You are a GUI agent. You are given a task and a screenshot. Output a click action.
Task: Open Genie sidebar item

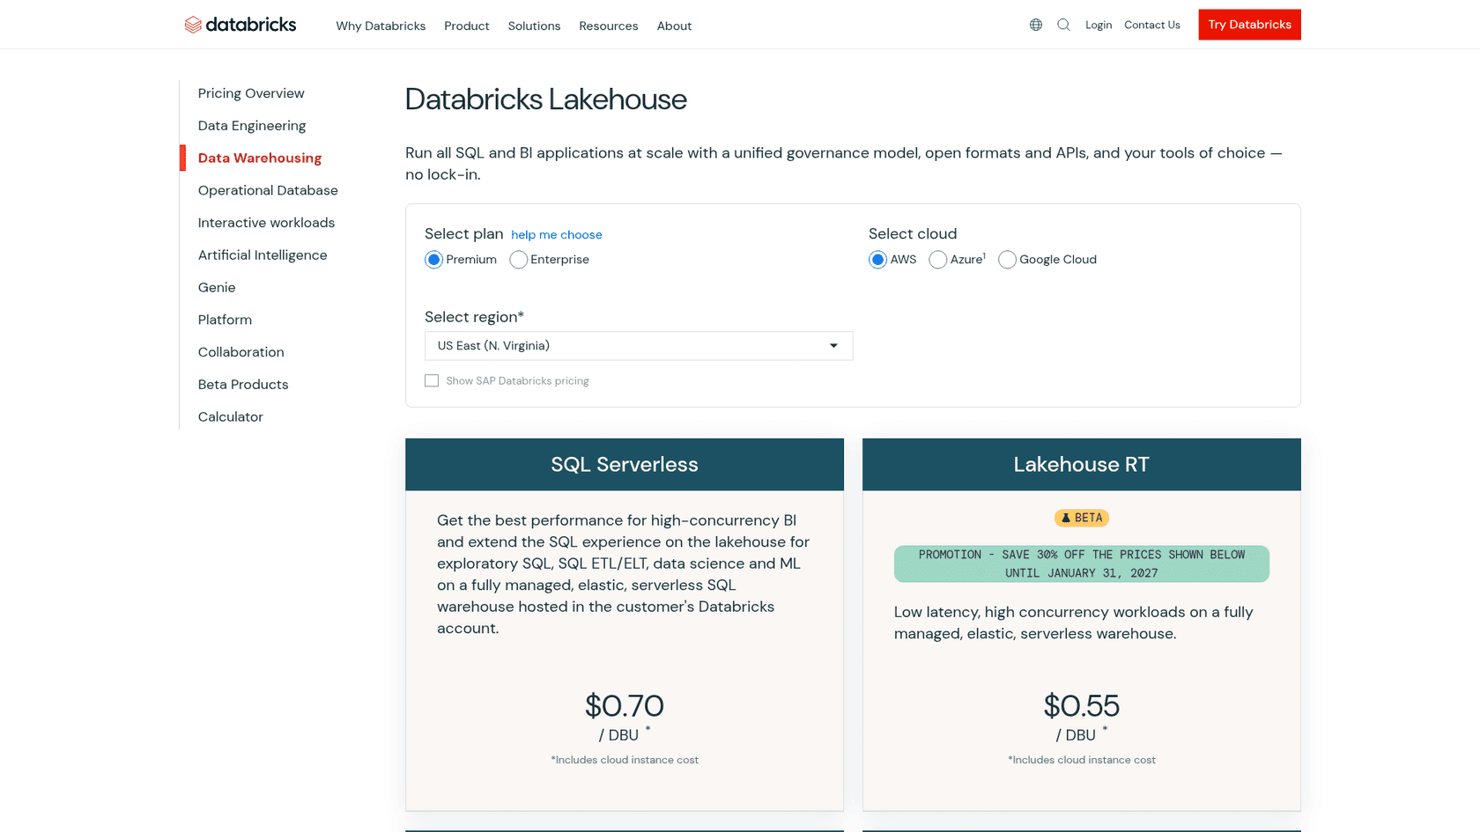coord(217,288)
